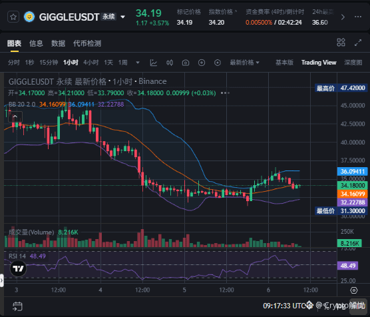The height and width of the screenshot is (317, 370).
Task: Take a chart snapshot with camera icon
Action: [x=186, y=63]
